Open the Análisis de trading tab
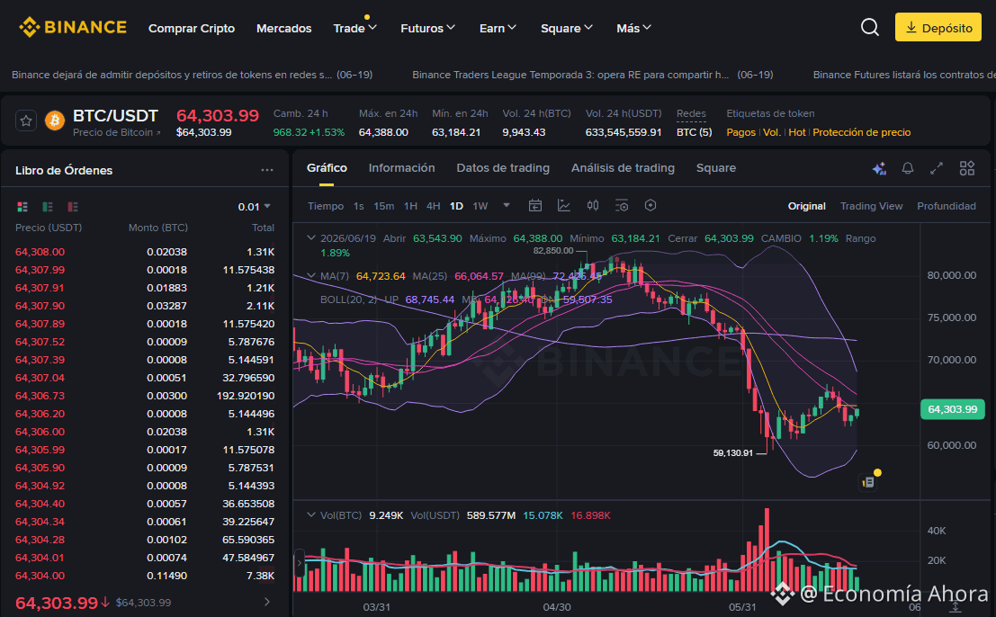Viewport: 996px width, 617px height. 623,167
